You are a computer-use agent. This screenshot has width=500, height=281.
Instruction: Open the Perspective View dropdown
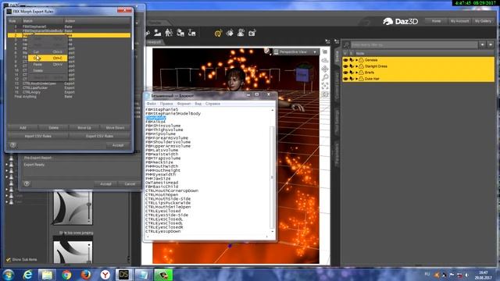pos(296,52)
